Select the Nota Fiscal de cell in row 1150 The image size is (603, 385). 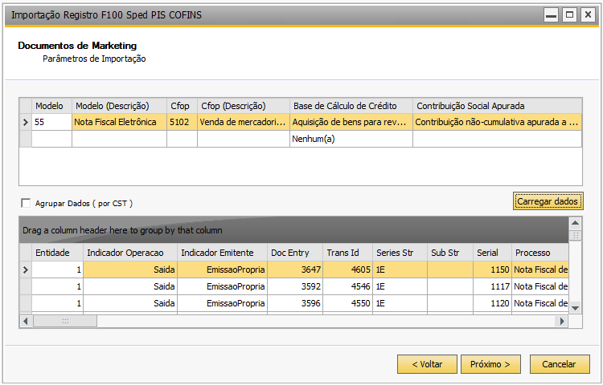click(x=540, y=269)
